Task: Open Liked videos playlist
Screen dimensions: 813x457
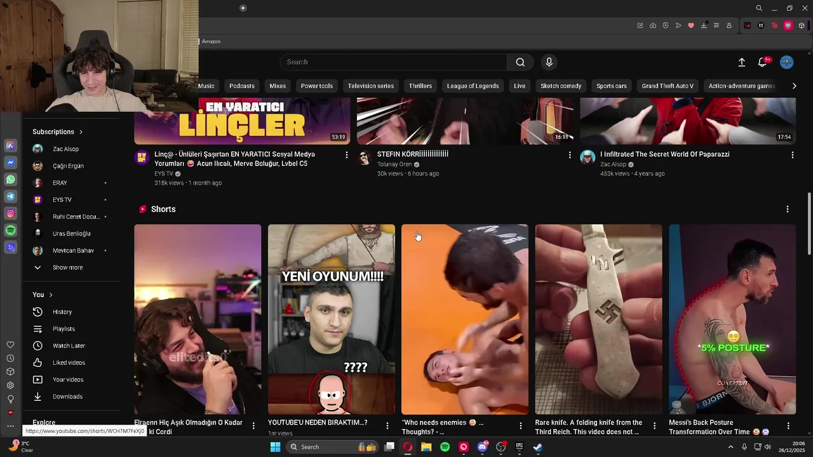Action: 69,362
